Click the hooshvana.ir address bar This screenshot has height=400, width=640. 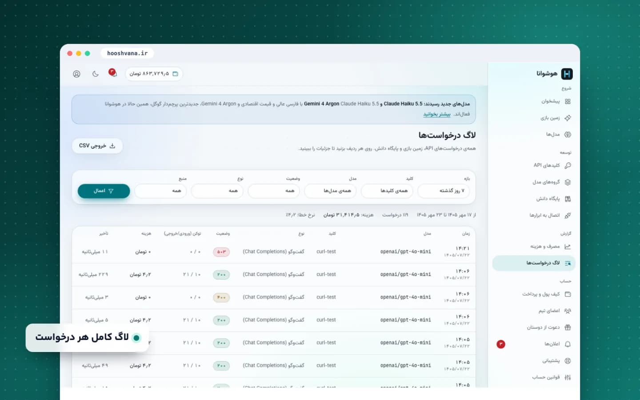click(x=127, y=53)
